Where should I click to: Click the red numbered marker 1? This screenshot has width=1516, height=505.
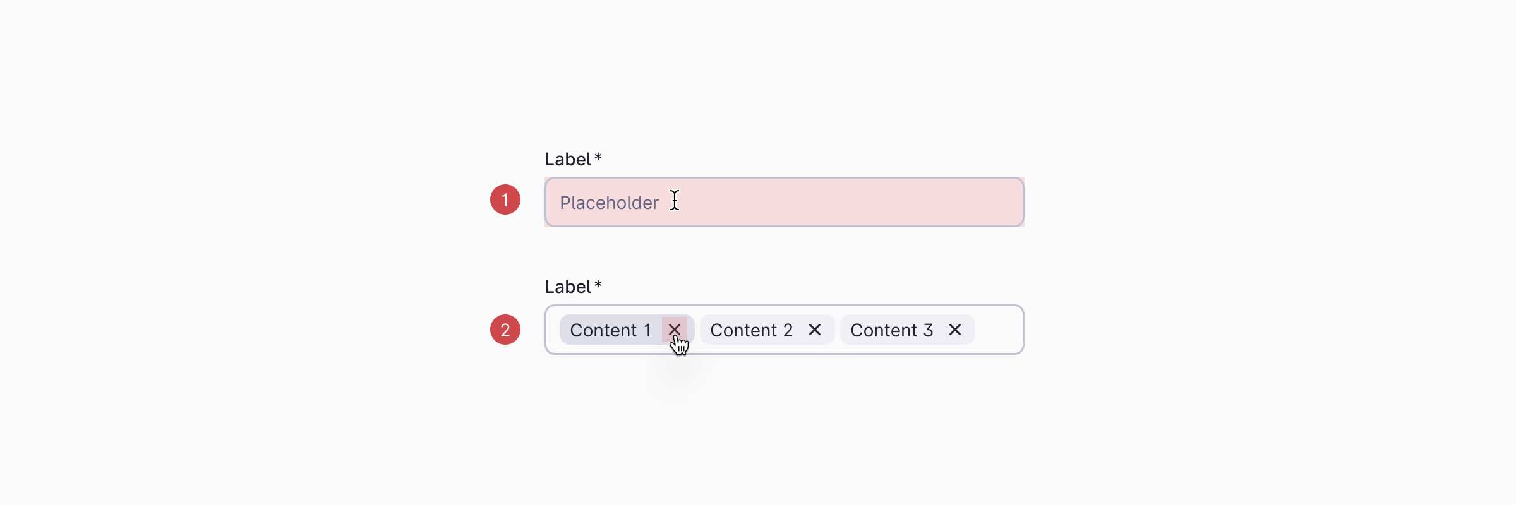click(x=505, y=199)
